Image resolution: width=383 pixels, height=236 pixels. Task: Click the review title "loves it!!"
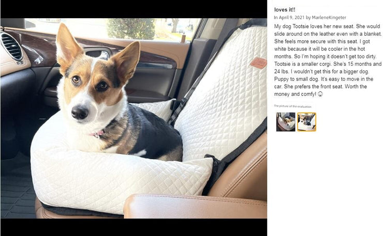[285, 9]
